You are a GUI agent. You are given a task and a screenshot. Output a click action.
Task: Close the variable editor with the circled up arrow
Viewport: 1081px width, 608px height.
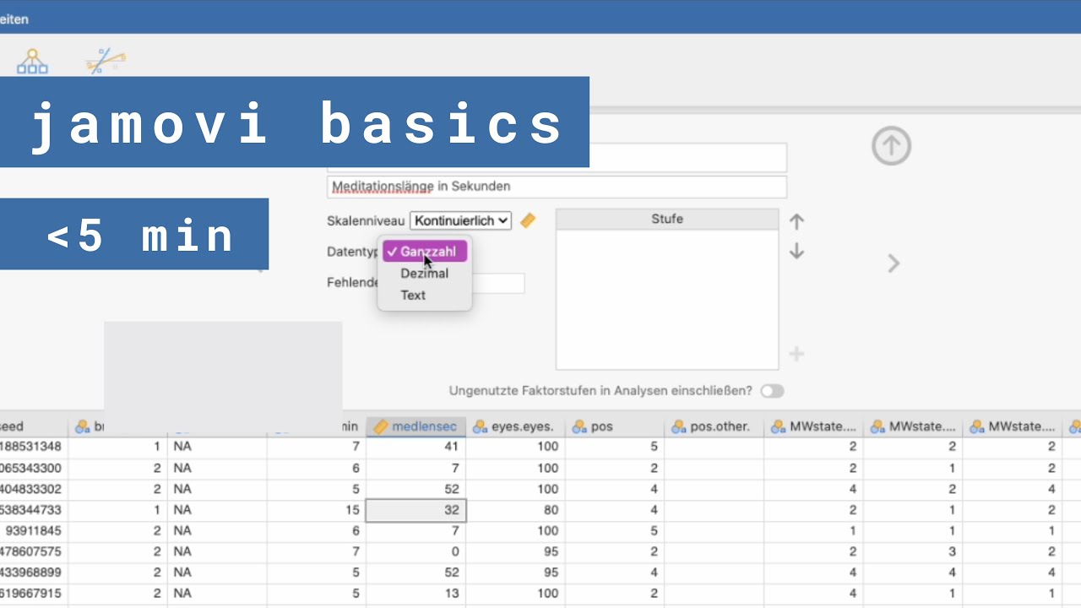(891, 146)
